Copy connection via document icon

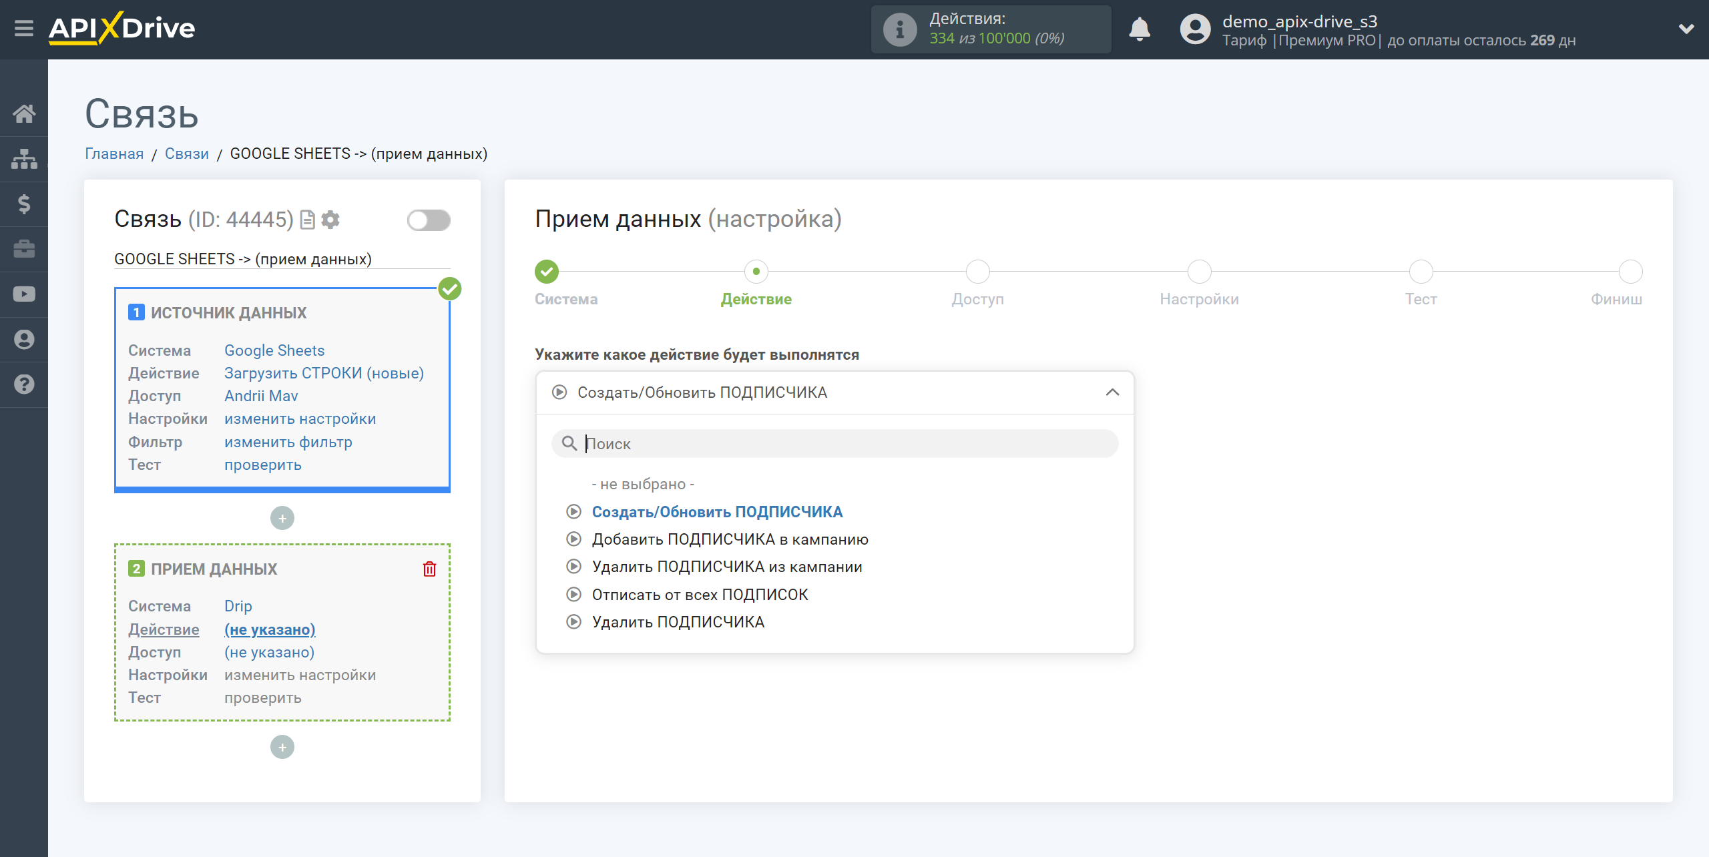(x=308, y=220)
